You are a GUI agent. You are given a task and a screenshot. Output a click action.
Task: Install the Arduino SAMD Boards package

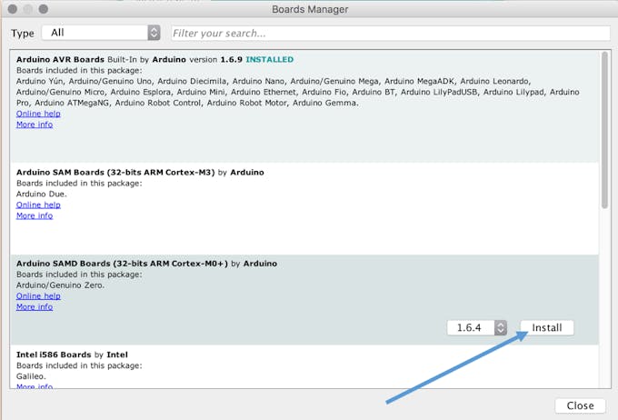point(547,327)
